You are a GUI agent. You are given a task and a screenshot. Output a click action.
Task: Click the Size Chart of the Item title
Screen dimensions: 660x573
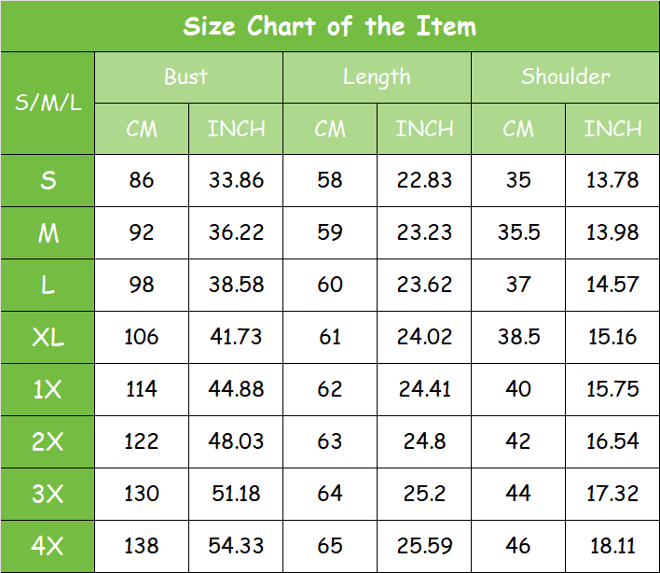[330, 26]
